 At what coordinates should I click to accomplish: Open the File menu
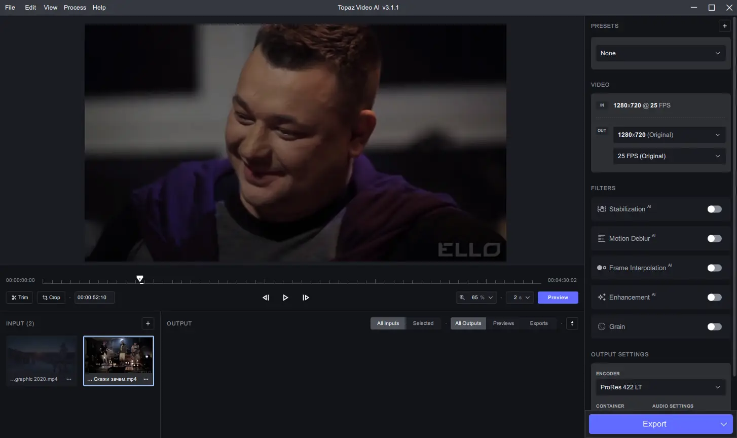(10, 8)
